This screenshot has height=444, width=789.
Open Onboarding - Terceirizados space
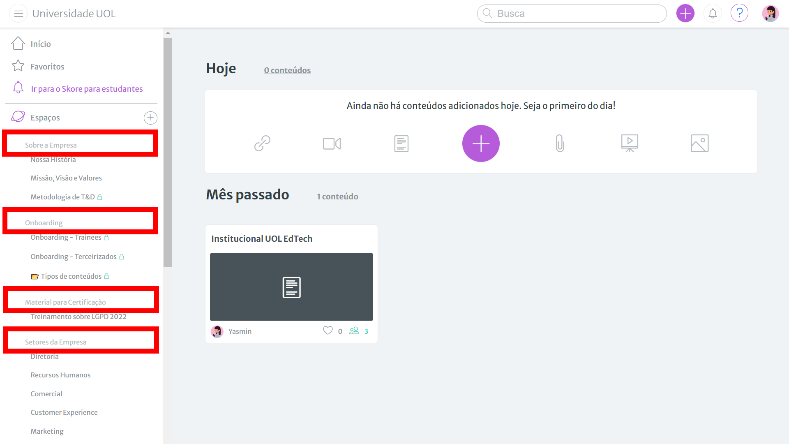point(74,257)
